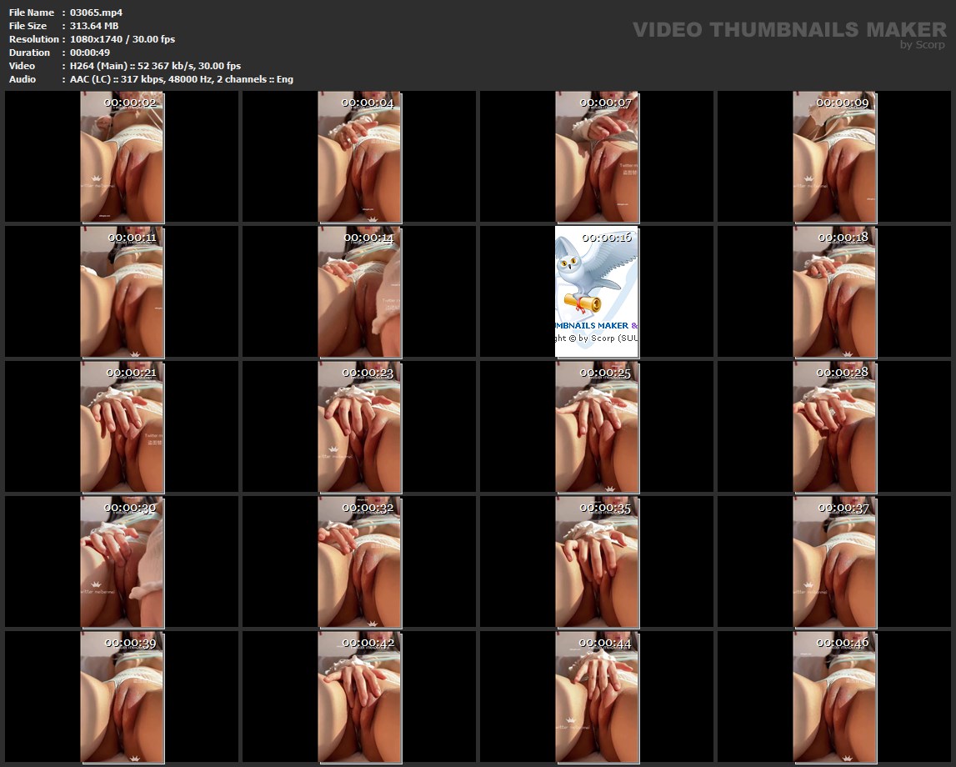
Task: Click the owl logo thumbnail at 00:00:16
Action: (x=597, y=292)
